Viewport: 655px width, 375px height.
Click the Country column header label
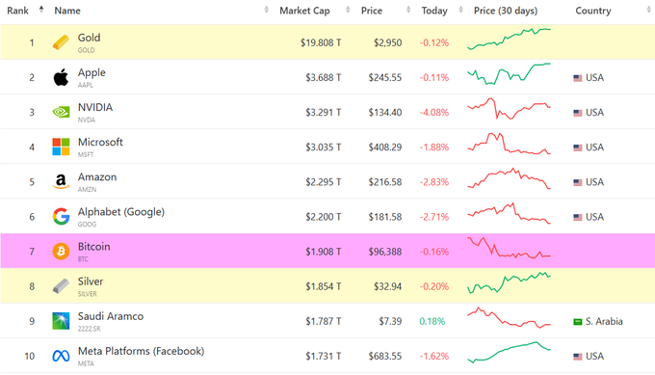pos(592,11)
